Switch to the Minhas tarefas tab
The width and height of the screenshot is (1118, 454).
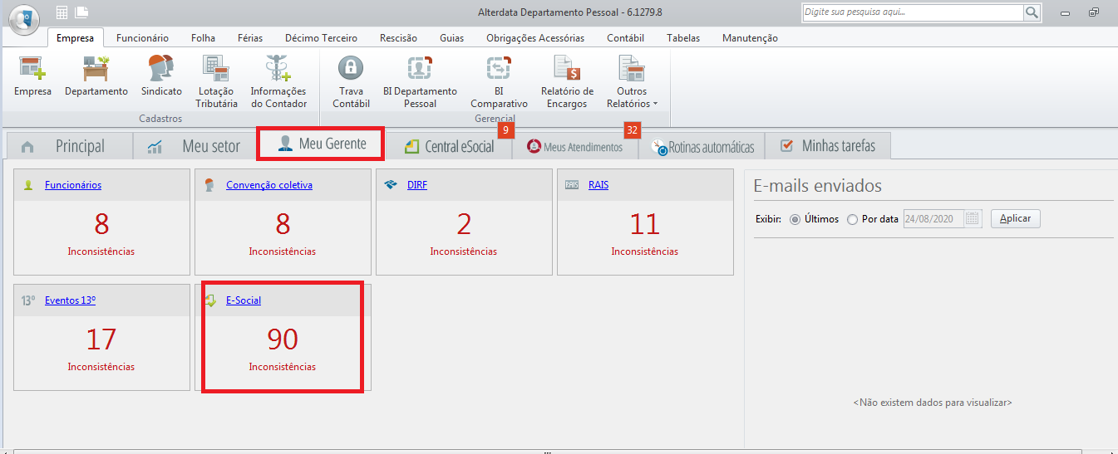tap(827, 146)
